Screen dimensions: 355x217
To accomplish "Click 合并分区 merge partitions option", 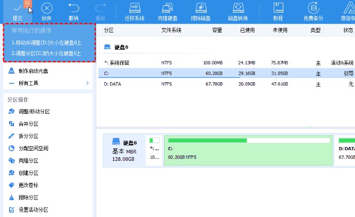I will point(28,123).
